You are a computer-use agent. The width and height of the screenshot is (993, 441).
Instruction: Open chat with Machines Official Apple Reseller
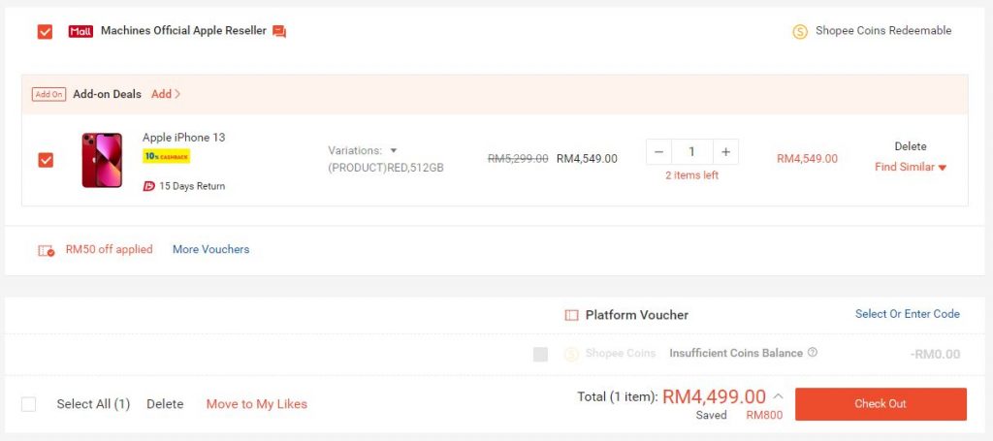pos(279,31)
